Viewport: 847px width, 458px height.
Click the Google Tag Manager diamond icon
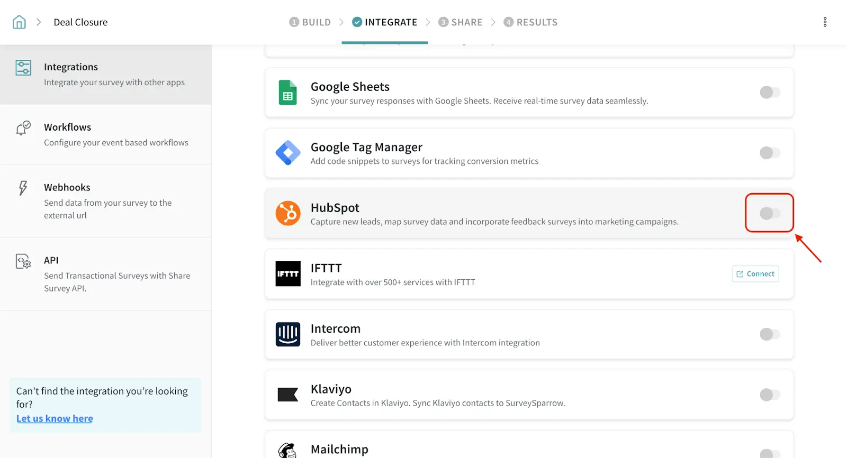[x=288, y=153]
